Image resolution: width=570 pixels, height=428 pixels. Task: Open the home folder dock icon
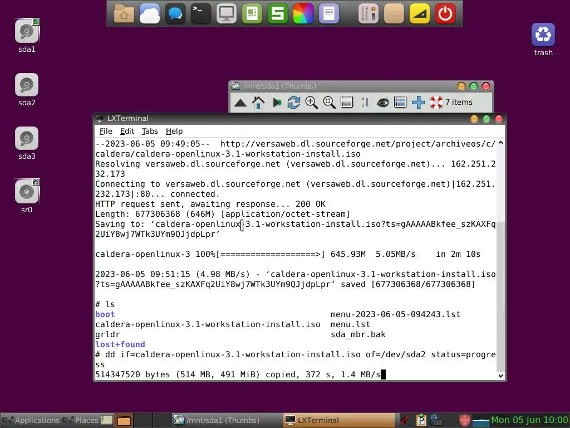[124, 14]
